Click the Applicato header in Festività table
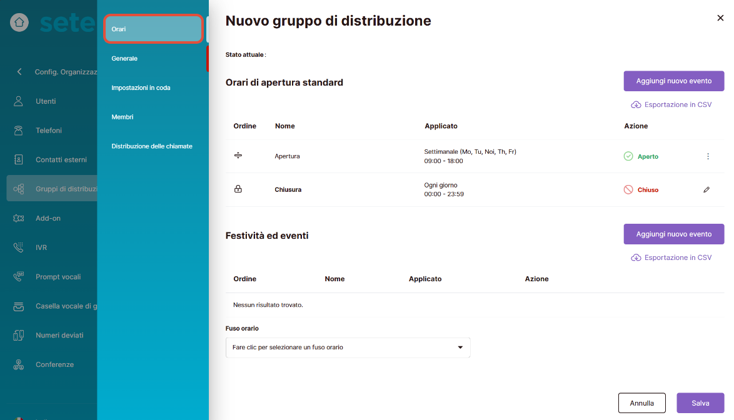Viewport: 734px width, 420px height. click(x=425, y=279)
